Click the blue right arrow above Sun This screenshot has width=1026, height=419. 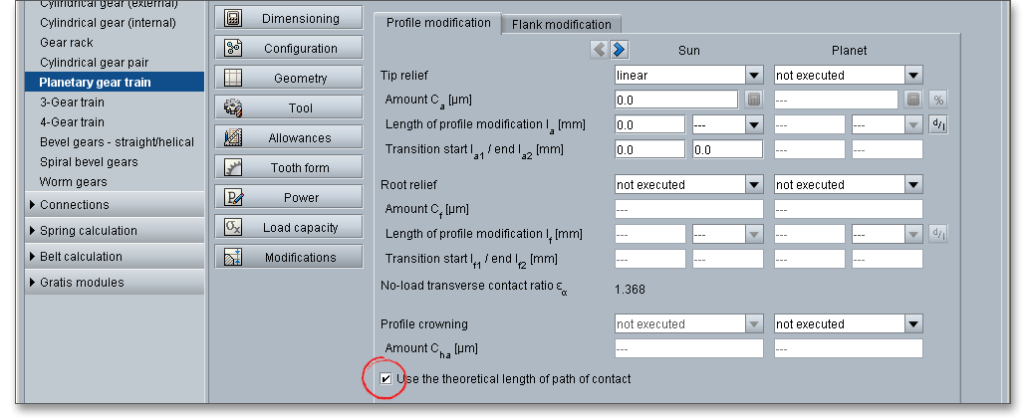(619, 49)
